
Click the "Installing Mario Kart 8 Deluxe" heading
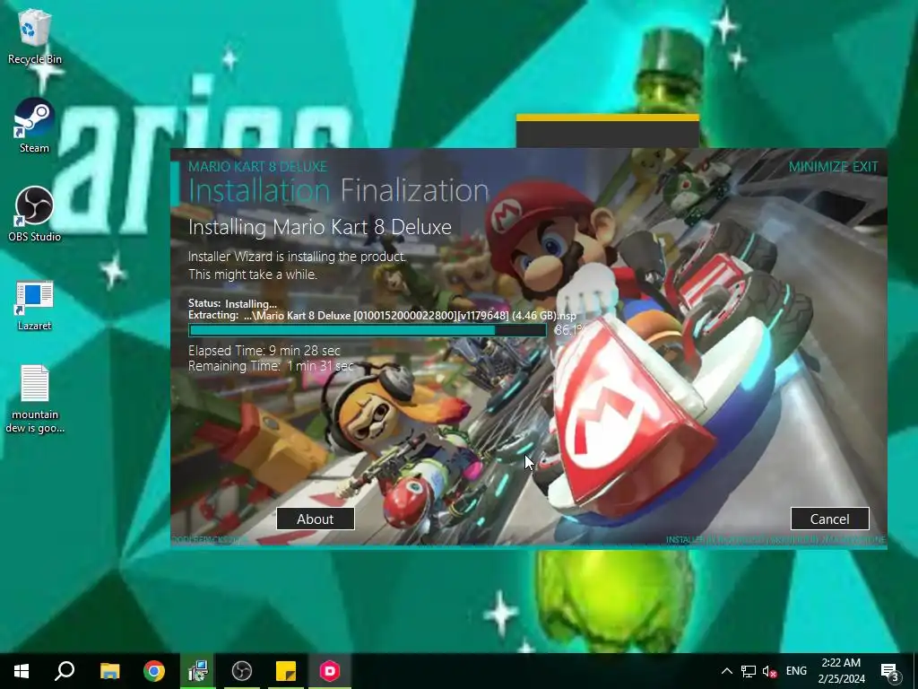pyautogui.click(x=320, y=227)
